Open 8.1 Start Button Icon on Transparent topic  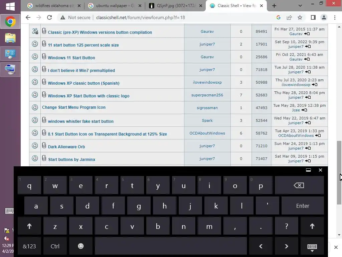coord(107,134)
